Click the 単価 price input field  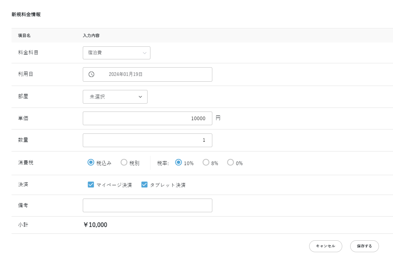tap(147, 118)
